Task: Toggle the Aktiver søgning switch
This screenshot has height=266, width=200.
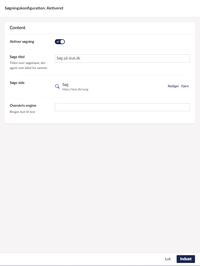Action: point(60,42)
